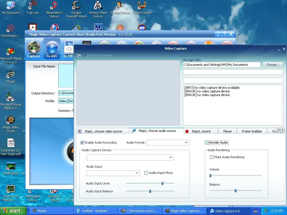Image resolution: width=287 pixels, height=215 pixels.
Task: Click the Send DV commands menu
Action: (x=99, y=55)
